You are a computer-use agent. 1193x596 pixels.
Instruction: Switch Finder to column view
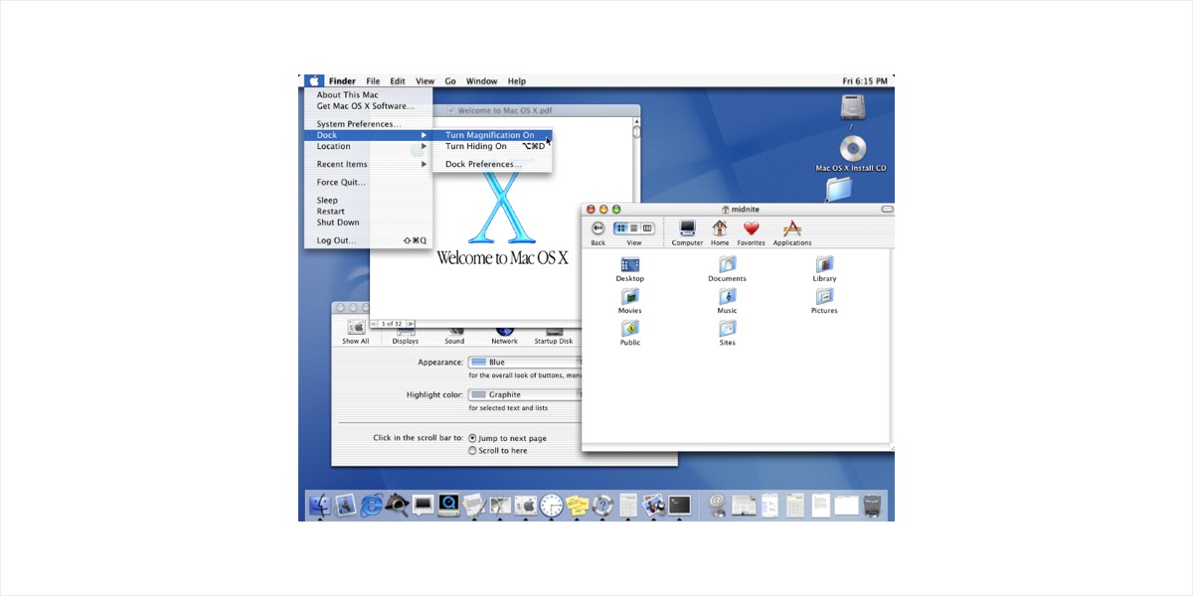647,228
